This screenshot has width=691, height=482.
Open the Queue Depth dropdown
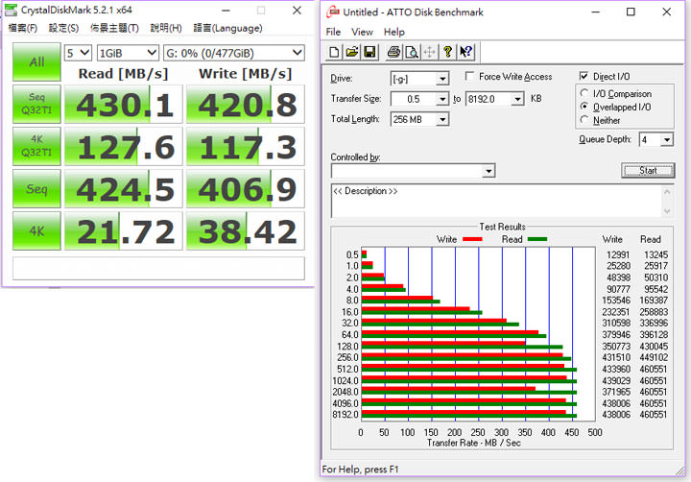667,139
